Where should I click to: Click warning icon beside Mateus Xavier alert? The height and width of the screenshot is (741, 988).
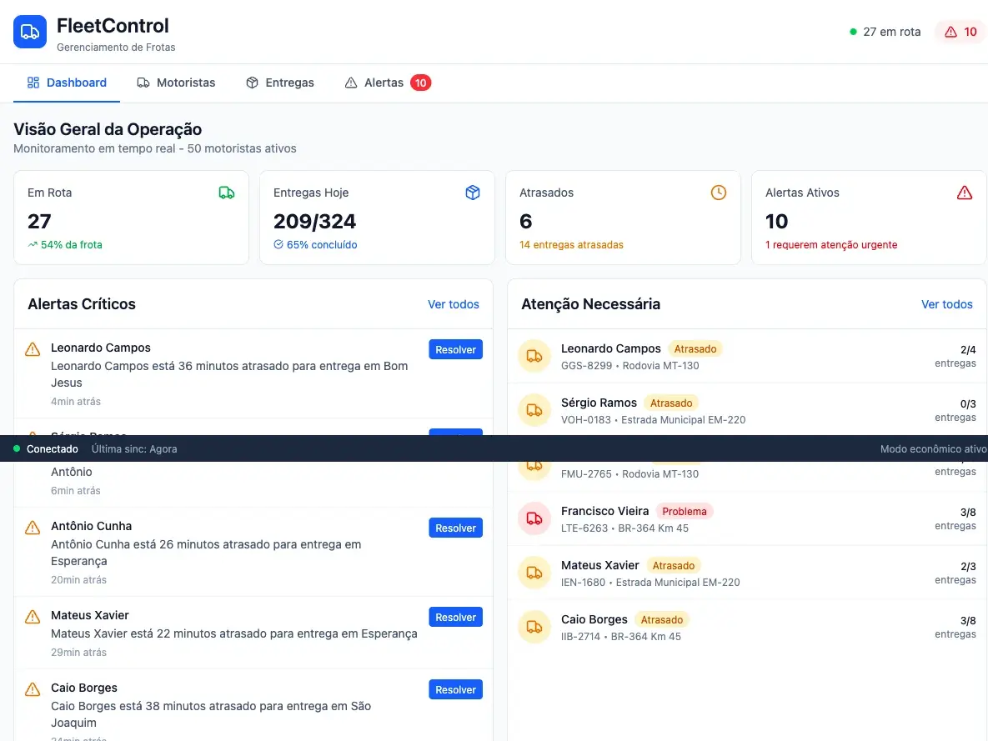coord(33,617)
